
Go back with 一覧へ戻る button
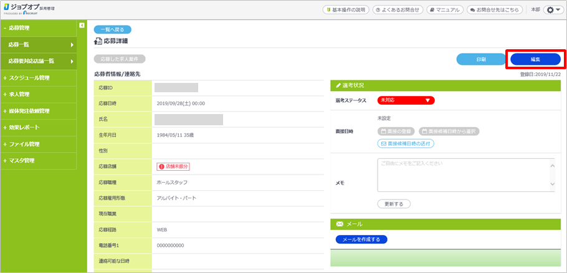pos(112,29)
